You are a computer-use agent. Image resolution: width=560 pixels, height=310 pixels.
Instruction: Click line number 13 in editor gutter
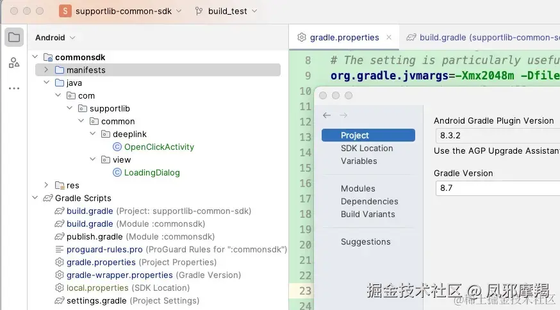pos(306,137)
